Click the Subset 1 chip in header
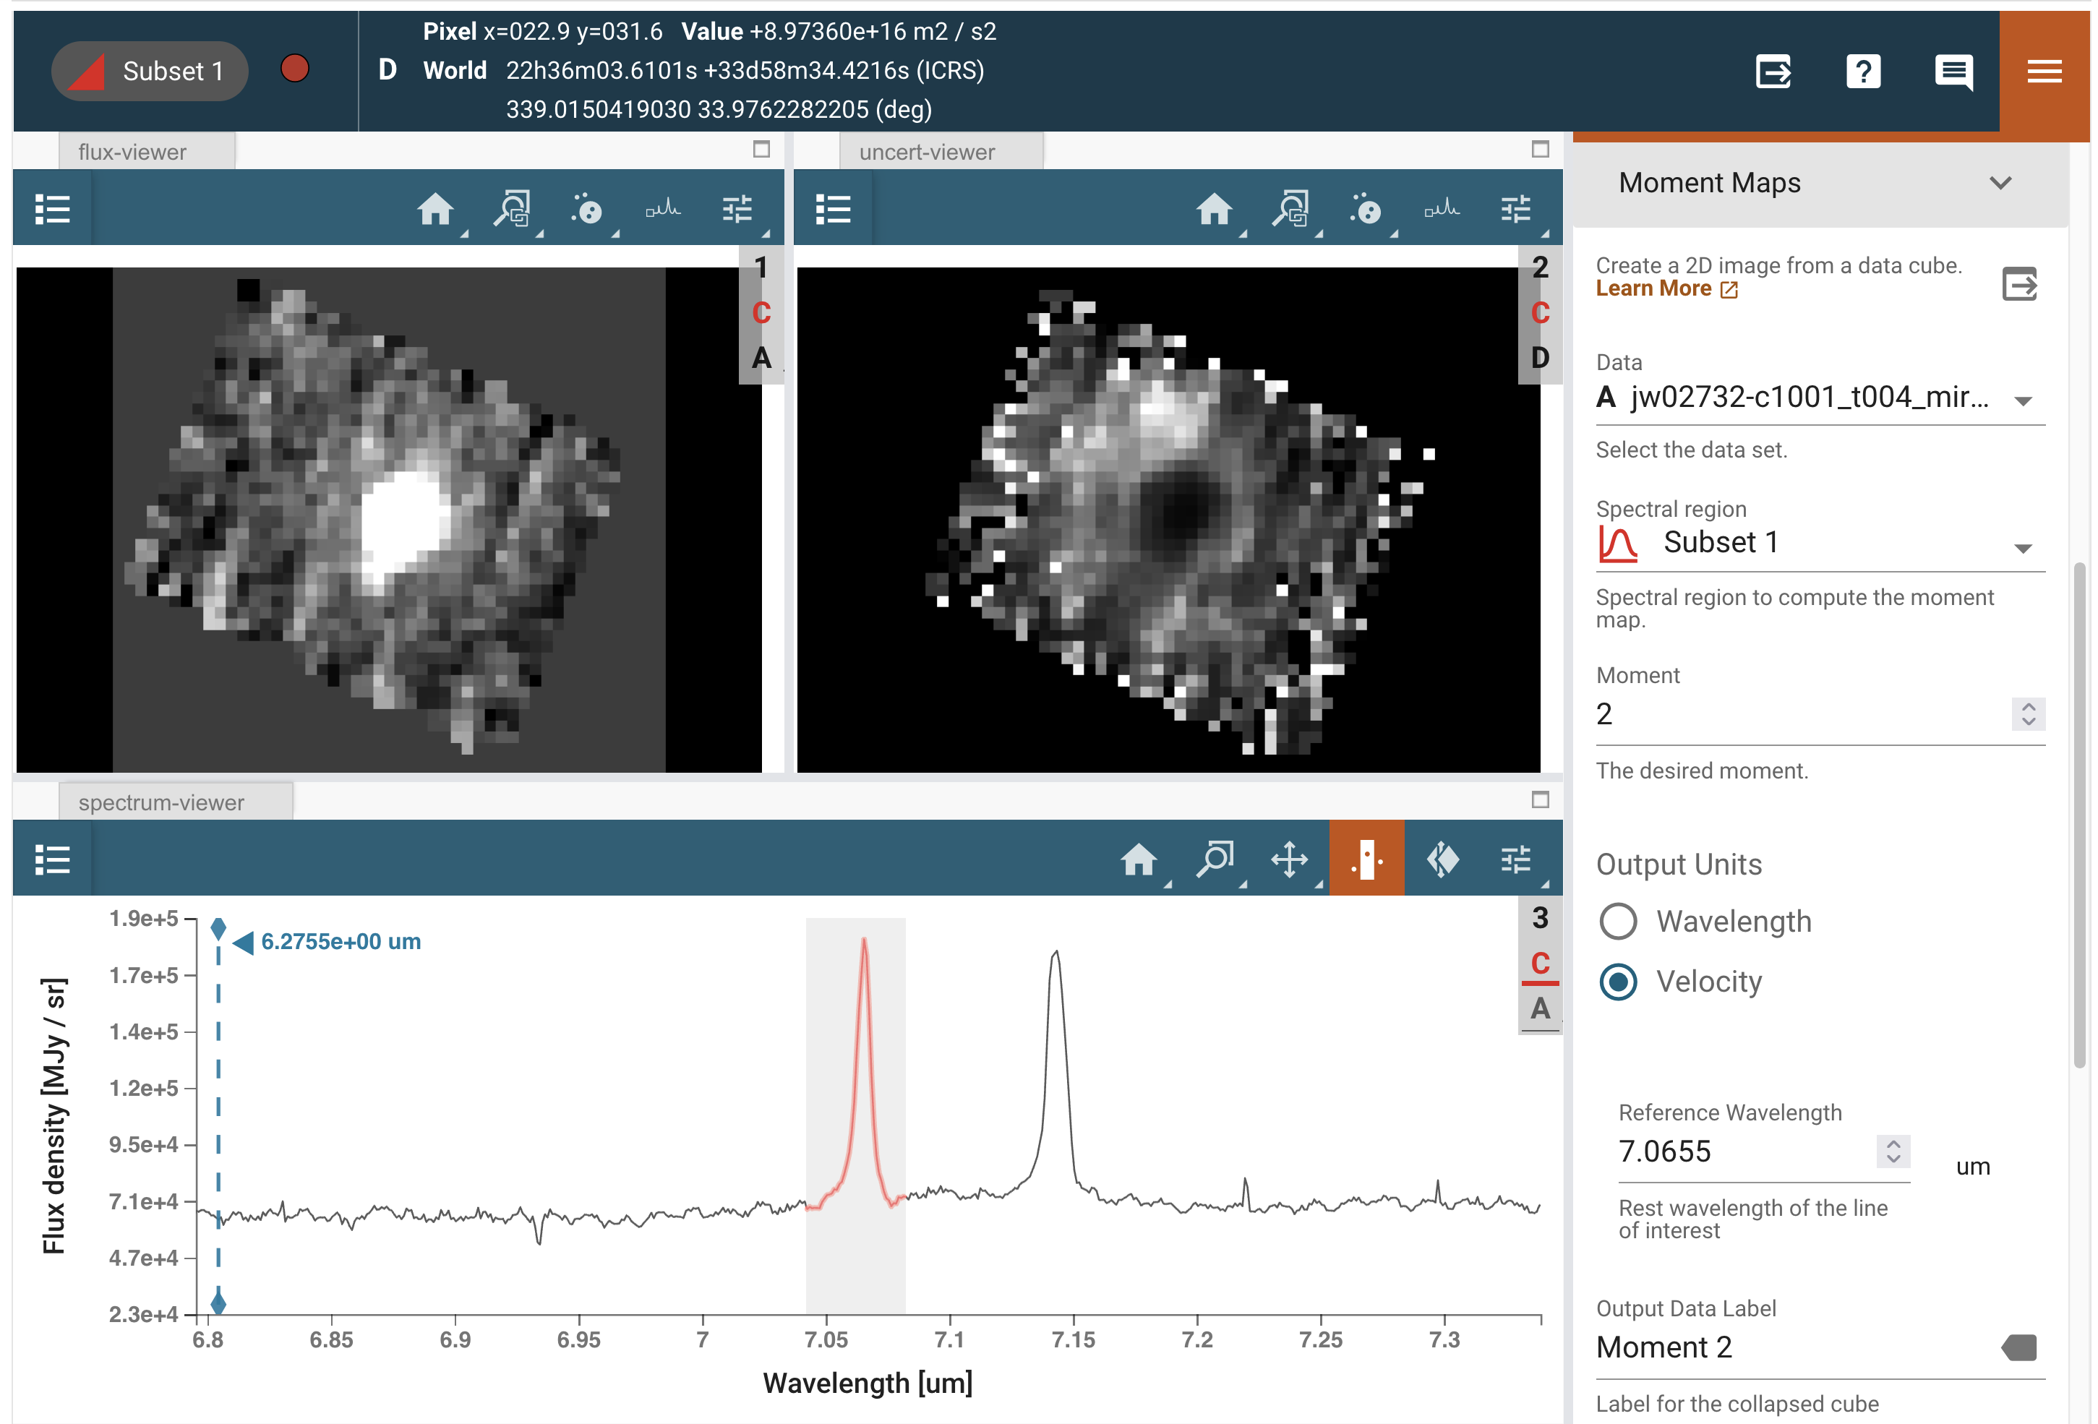This screenshot has height=1424, width=2098. pyautogui.click(x=150, y=70)
